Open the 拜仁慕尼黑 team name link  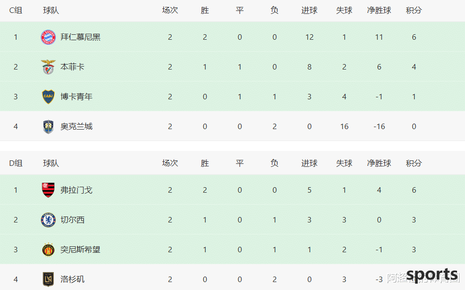(80, 37)
